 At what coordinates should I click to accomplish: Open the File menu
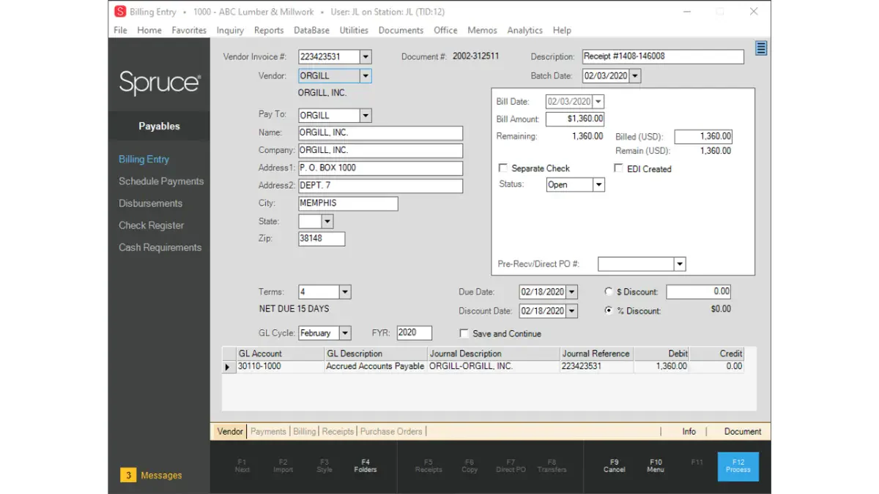[x=121, y=30]
